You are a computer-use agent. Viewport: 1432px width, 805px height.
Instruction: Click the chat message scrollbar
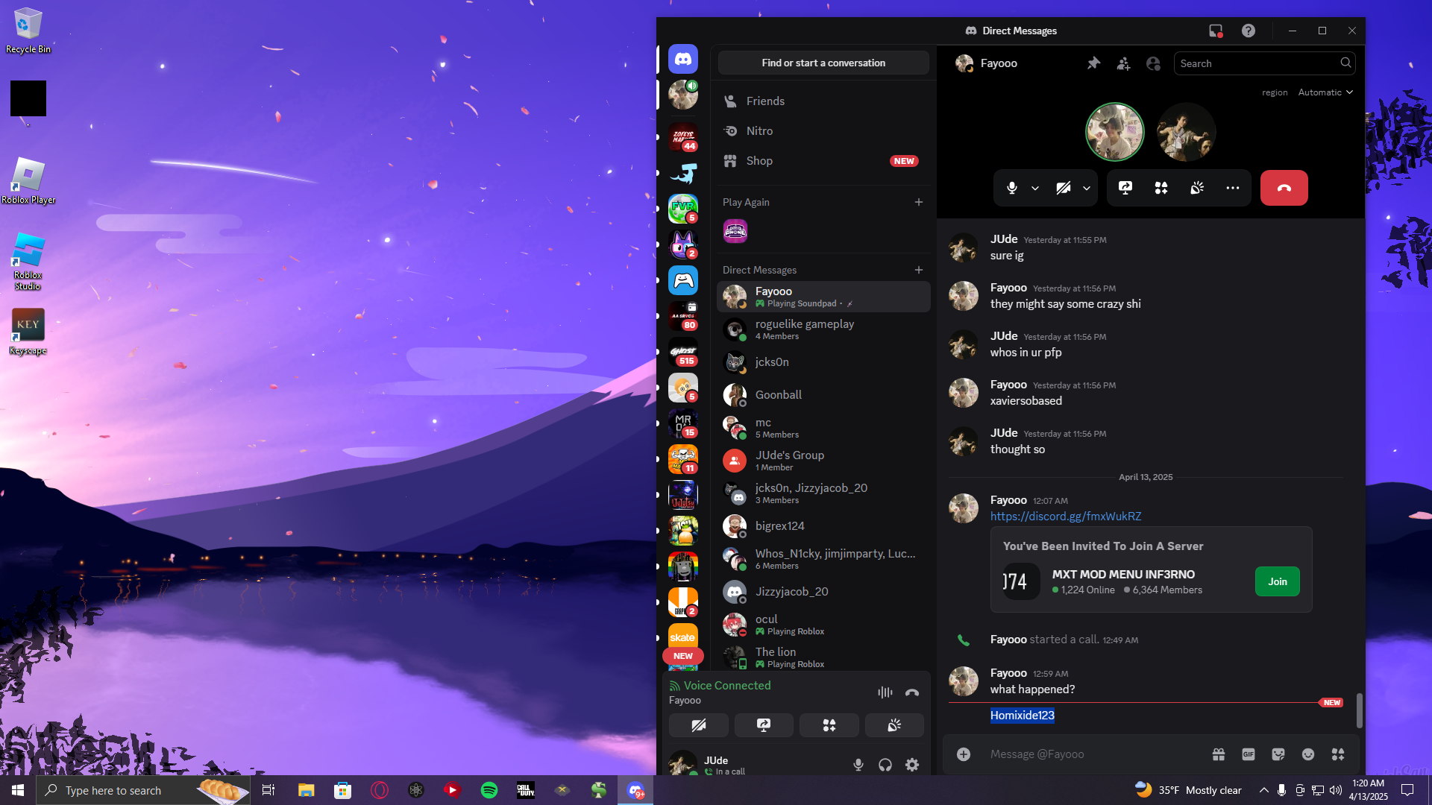click(1359, 710)
